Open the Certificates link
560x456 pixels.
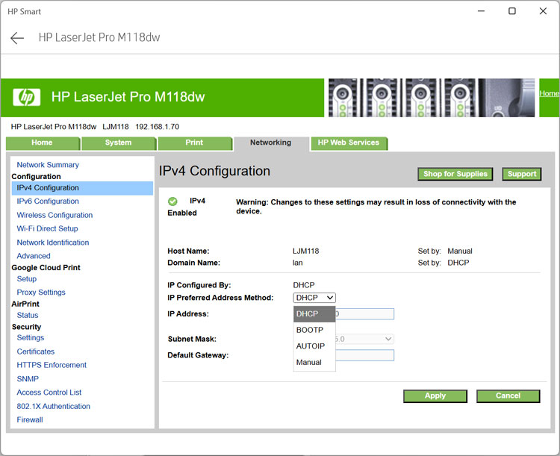[x=36, y=352]
